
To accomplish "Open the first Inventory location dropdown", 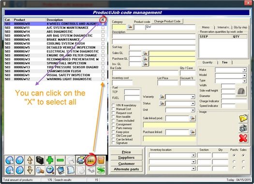I will (193, 155).
